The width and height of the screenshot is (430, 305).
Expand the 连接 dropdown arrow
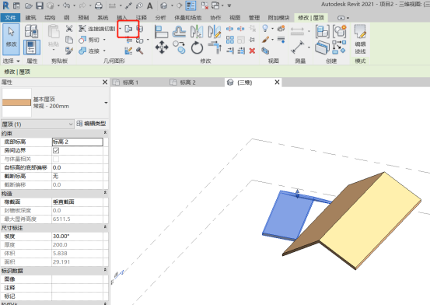pyautogui.click(x=104, y=51)
